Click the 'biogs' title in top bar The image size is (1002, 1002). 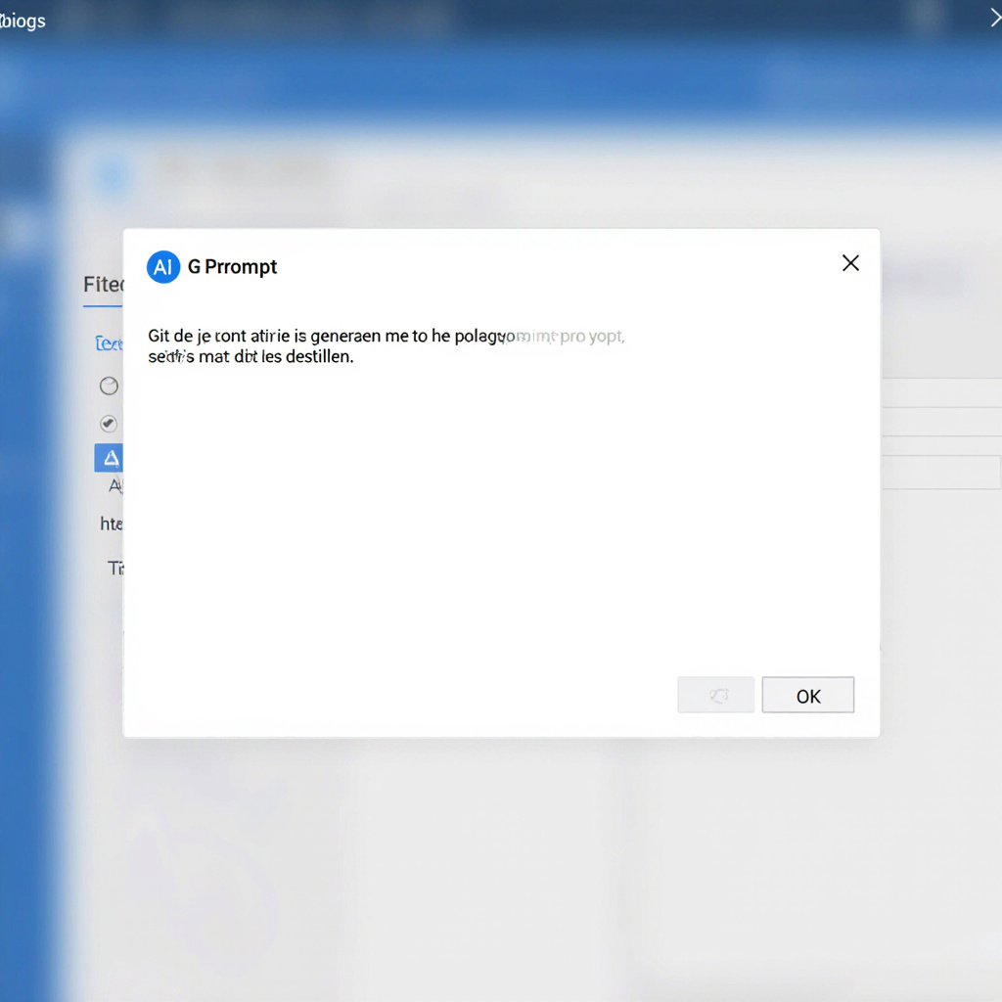click(x=23, y=22)
